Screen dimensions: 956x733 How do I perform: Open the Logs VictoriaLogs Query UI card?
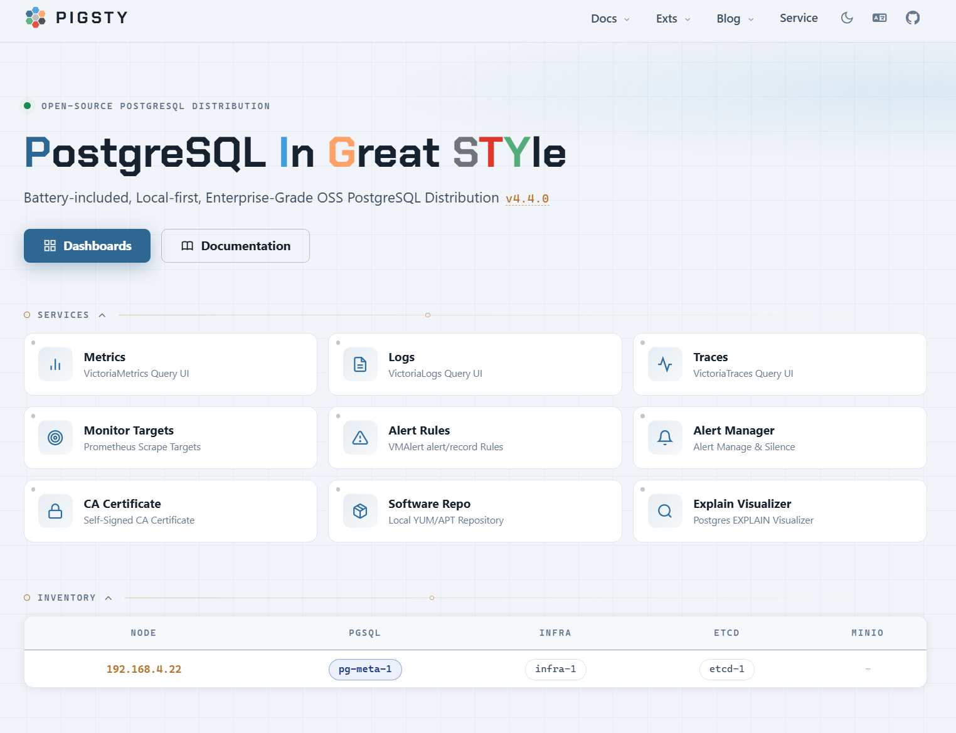click(x=475, y=364)
